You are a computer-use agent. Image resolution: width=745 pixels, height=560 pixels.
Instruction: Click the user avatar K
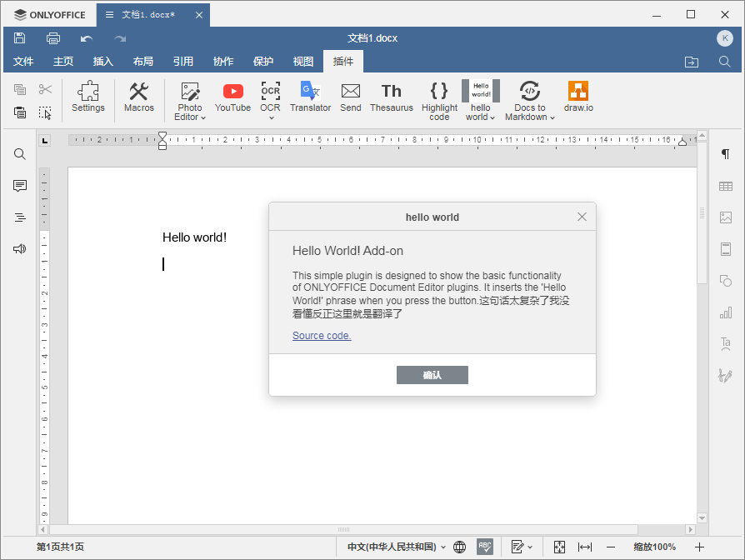pyautogui.click(x=725, y=38)
